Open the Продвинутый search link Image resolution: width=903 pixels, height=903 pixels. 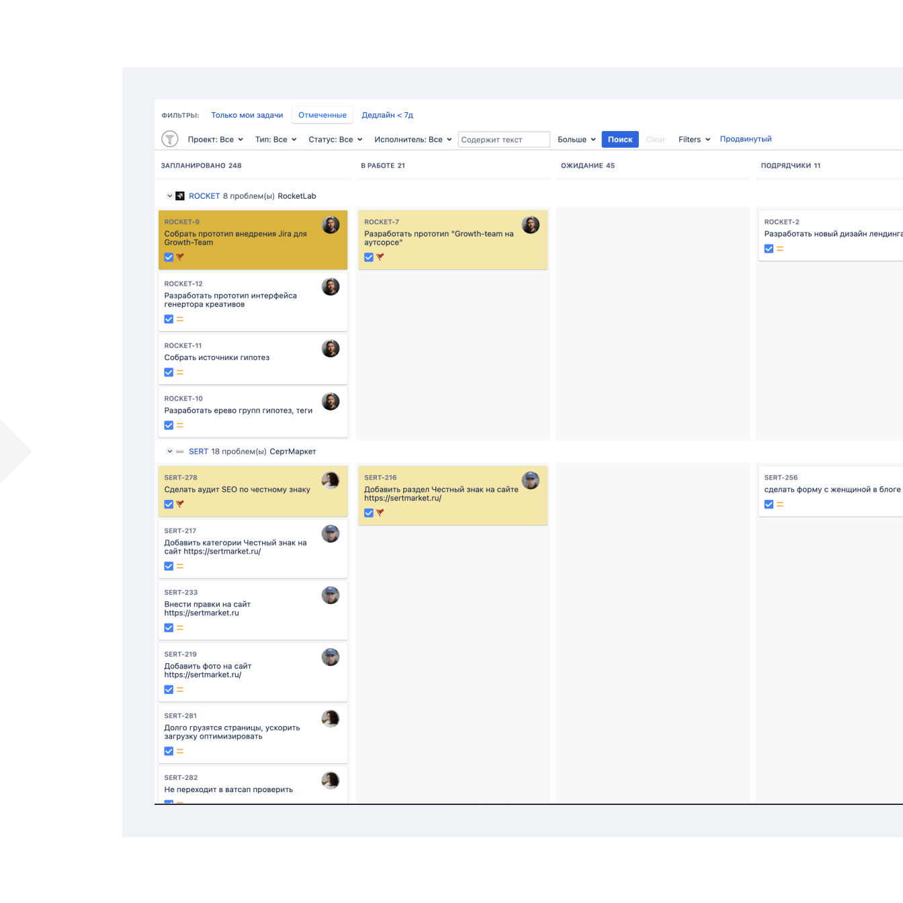745,139
